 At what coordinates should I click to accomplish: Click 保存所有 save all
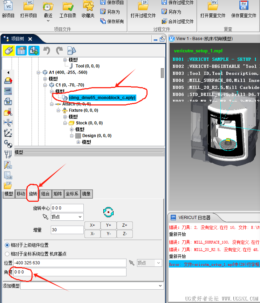pos(112,21)
